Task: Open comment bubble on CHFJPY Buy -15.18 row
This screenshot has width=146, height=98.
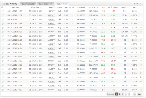Action: [x=141, y=53]
